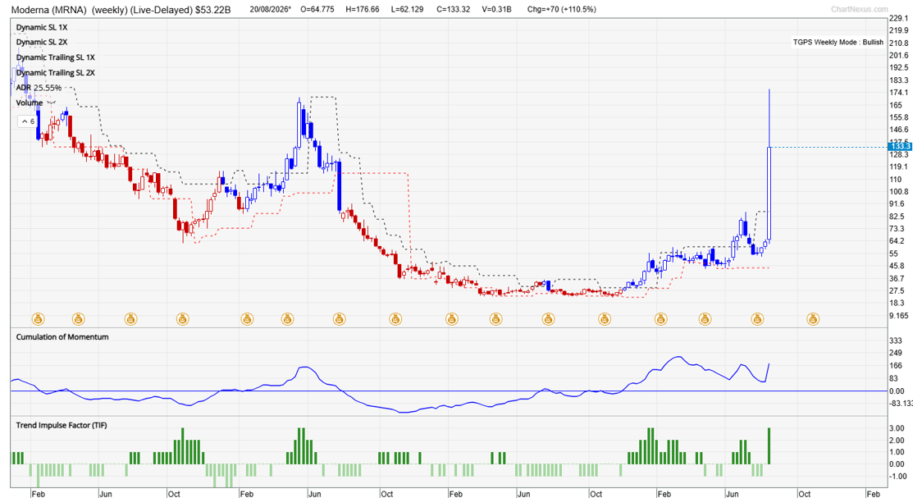The height and width of the screenshot is (498, 913).
Task: Click the C=133.32 close value
Action: (453, 9)
